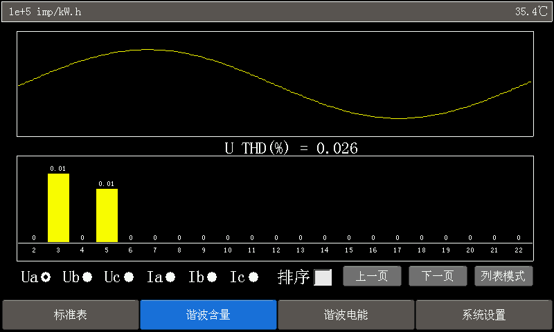Click the 5th harmonic yellow bar
Viewport: 554px width, 332px height.
click(x=107, y=215)
